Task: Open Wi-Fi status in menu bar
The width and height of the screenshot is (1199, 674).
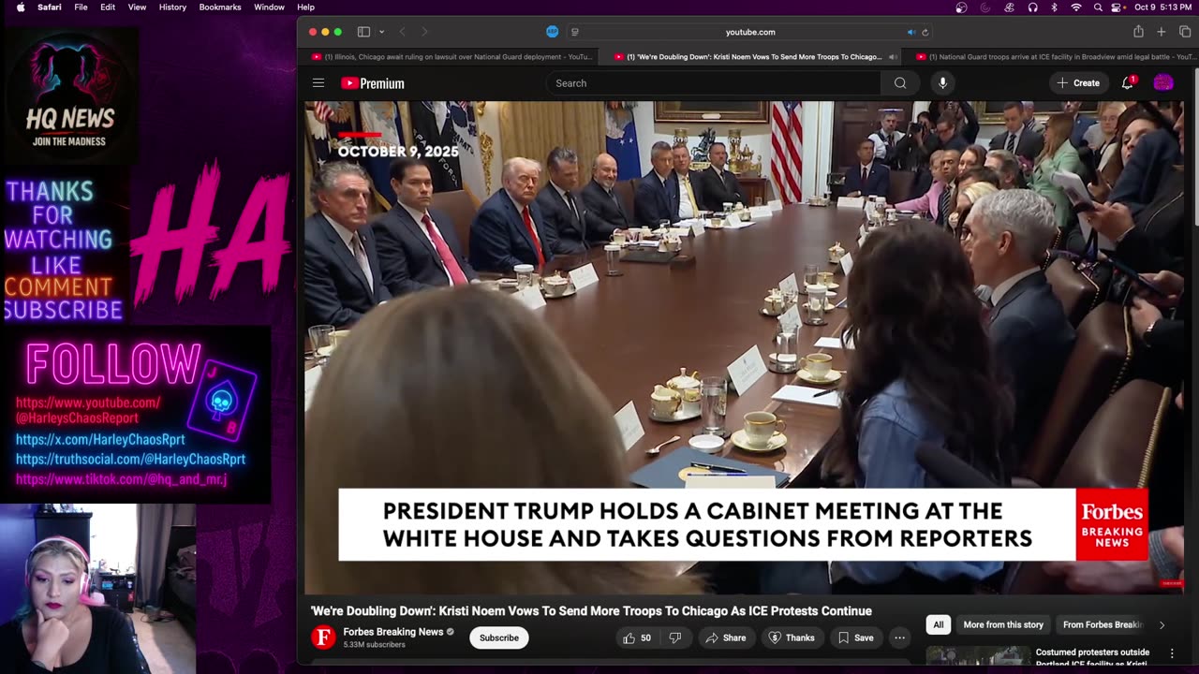Action: coord(1076,7)
